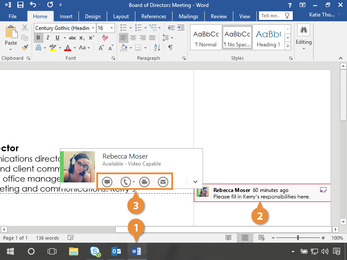Expand Rebecca Moser's contact card details
Screen dimensions: 347x260
[195, 182]
